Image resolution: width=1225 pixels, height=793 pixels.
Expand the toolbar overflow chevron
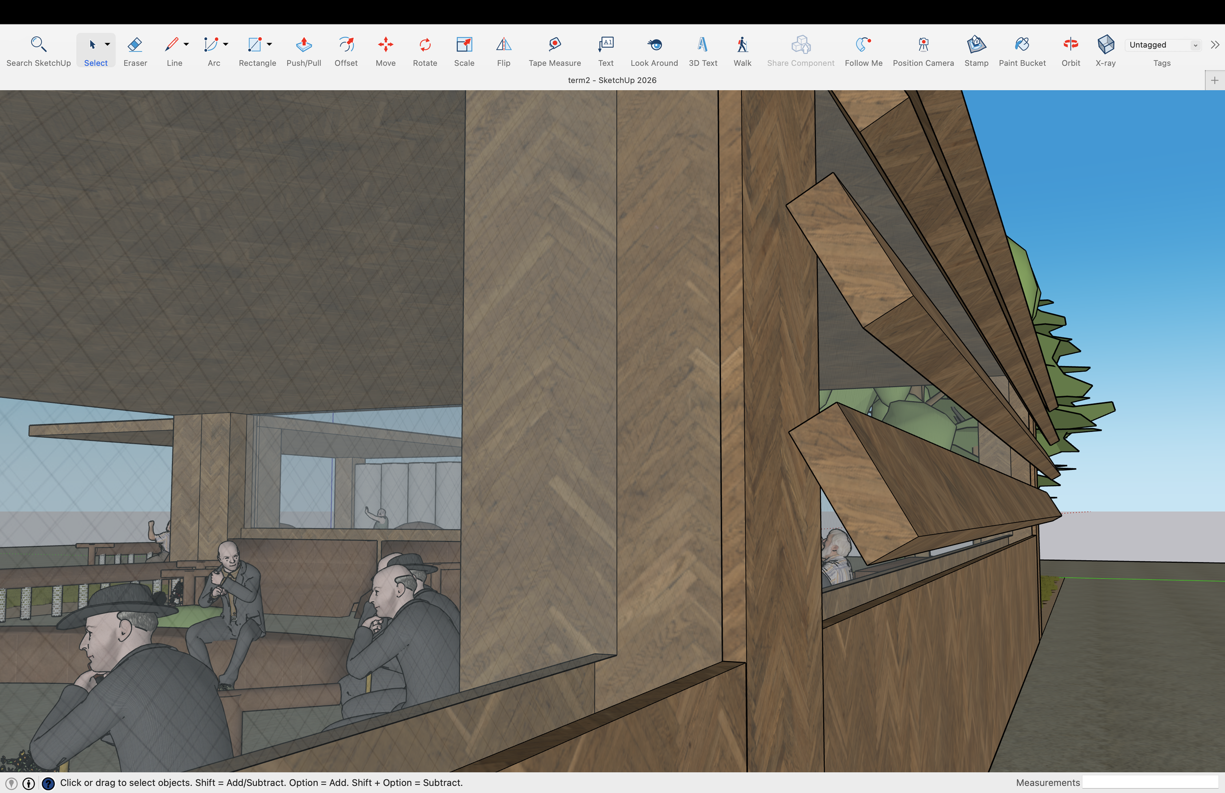[x=1216, y=45]
